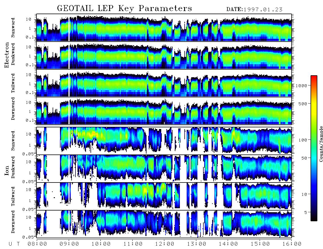The height and width of the screenshot is (249, 323).
Task: Click the 100 color bar tick label
Action: (303, 140)
